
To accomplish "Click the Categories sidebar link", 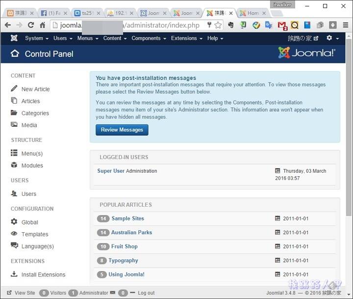I will coord(35,113).
